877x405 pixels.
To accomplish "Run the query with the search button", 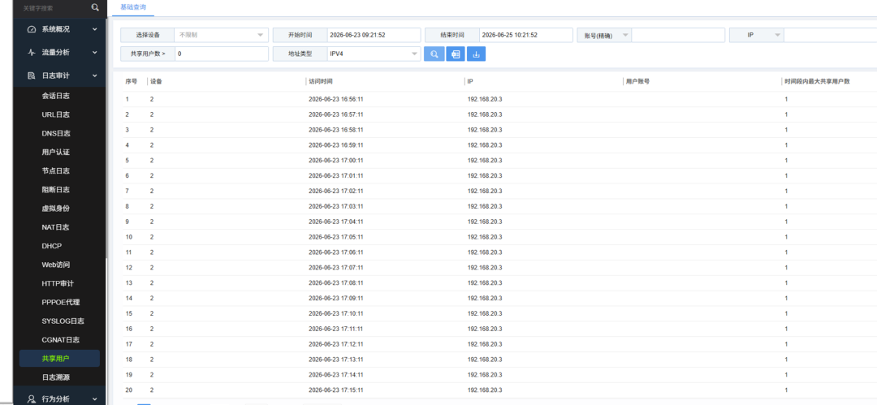I will [x=434, y=54].
